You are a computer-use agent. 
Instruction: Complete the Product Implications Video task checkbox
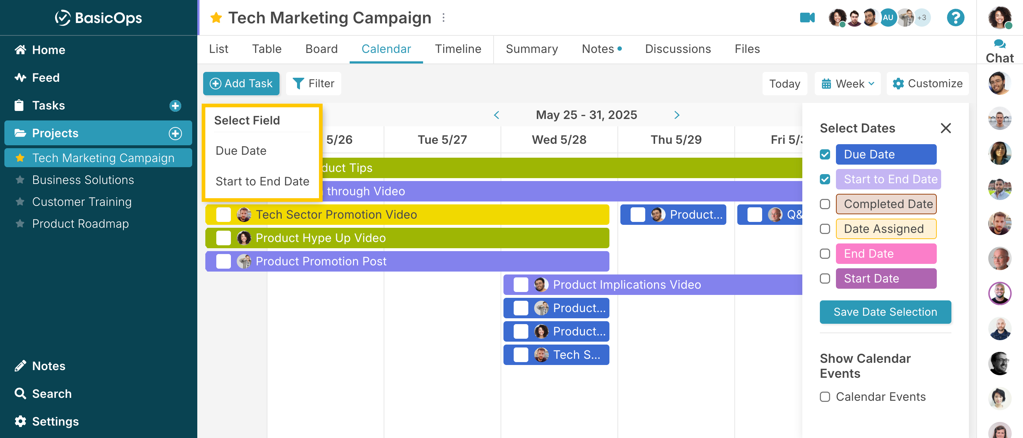tap(520, 285)
